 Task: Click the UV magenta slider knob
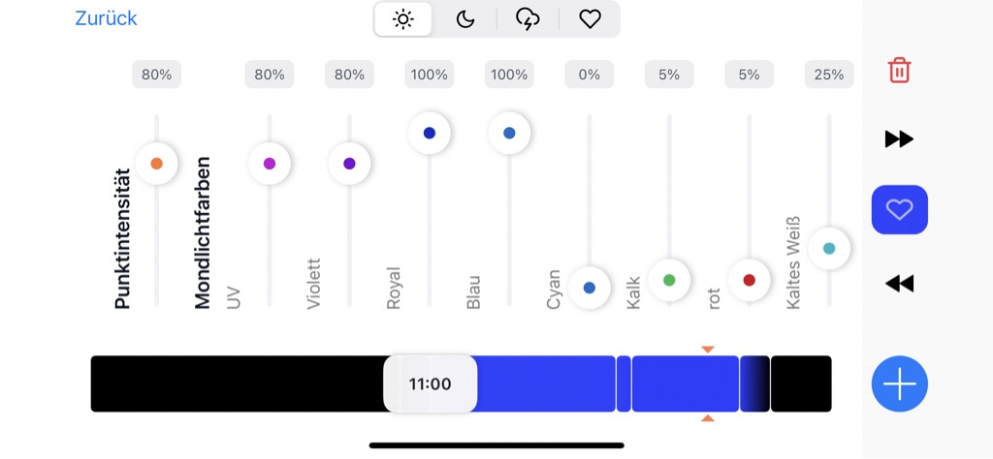[270, 164]
